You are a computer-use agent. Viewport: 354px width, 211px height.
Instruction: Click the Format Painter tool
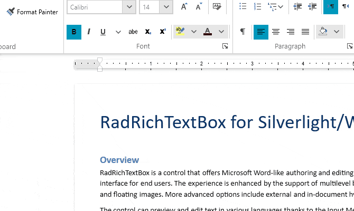tap(32, 12)
